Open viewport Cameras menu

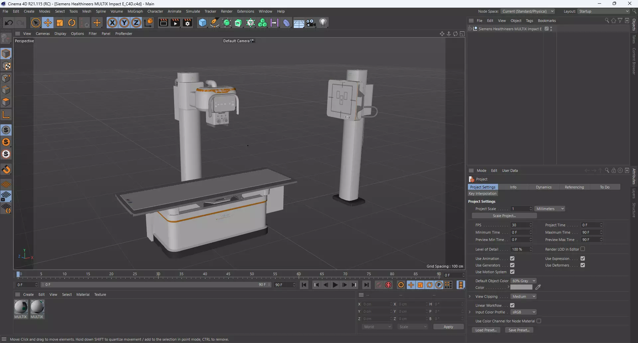point(43,34)
